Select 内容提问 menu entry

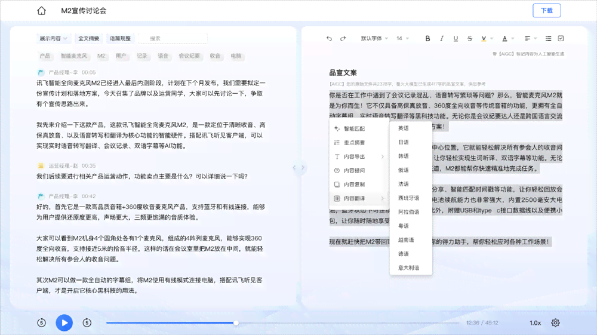359,171
